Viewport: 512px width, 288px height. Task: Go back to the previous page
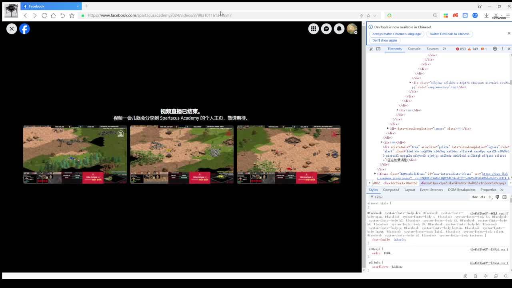tap(25, 16)
